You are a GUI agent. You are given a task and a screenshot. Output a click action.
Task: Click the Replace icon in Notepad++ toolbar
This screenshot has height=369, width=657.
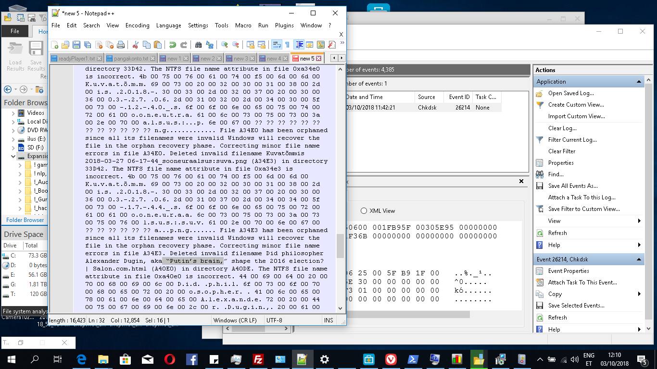coord(209,45)
